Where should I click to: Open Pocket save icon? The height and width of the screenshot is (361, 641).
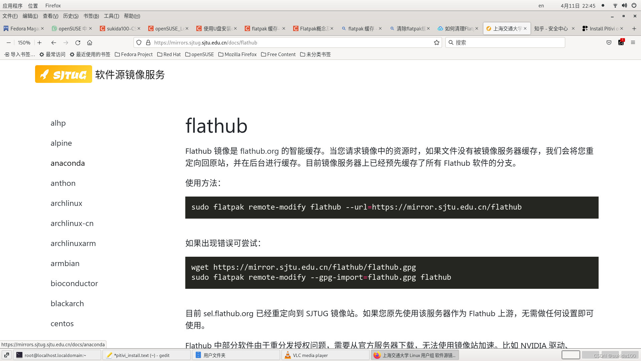(609, 42)
